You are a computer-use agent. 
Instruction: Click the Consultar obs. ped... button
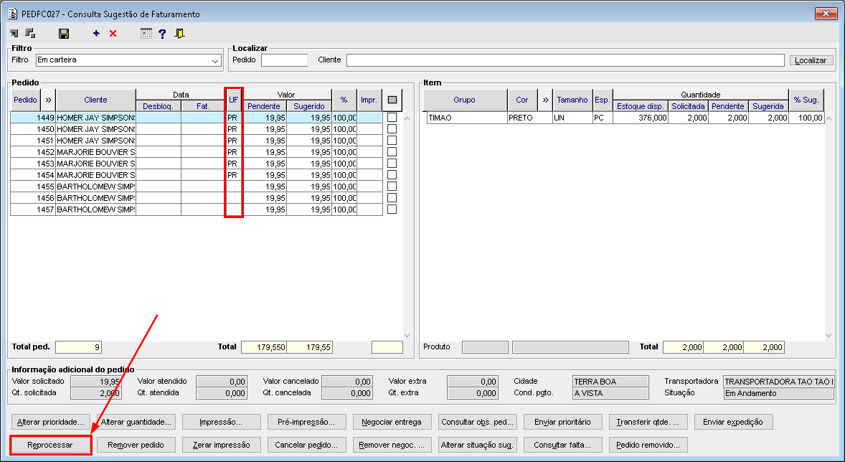coord(478,422)
